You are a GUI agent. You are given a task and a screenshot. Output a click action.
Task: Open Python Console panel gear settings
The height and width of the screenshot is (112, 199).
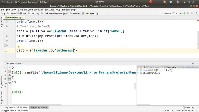point(193,63)
